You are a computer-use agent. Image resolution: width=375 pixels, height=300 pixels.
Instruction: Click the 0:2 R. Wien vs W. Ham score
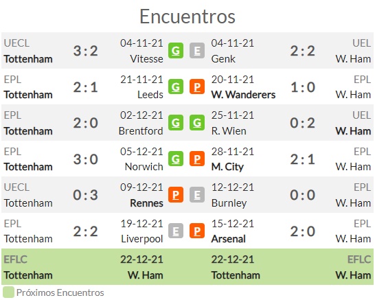(x=302, y=123)
